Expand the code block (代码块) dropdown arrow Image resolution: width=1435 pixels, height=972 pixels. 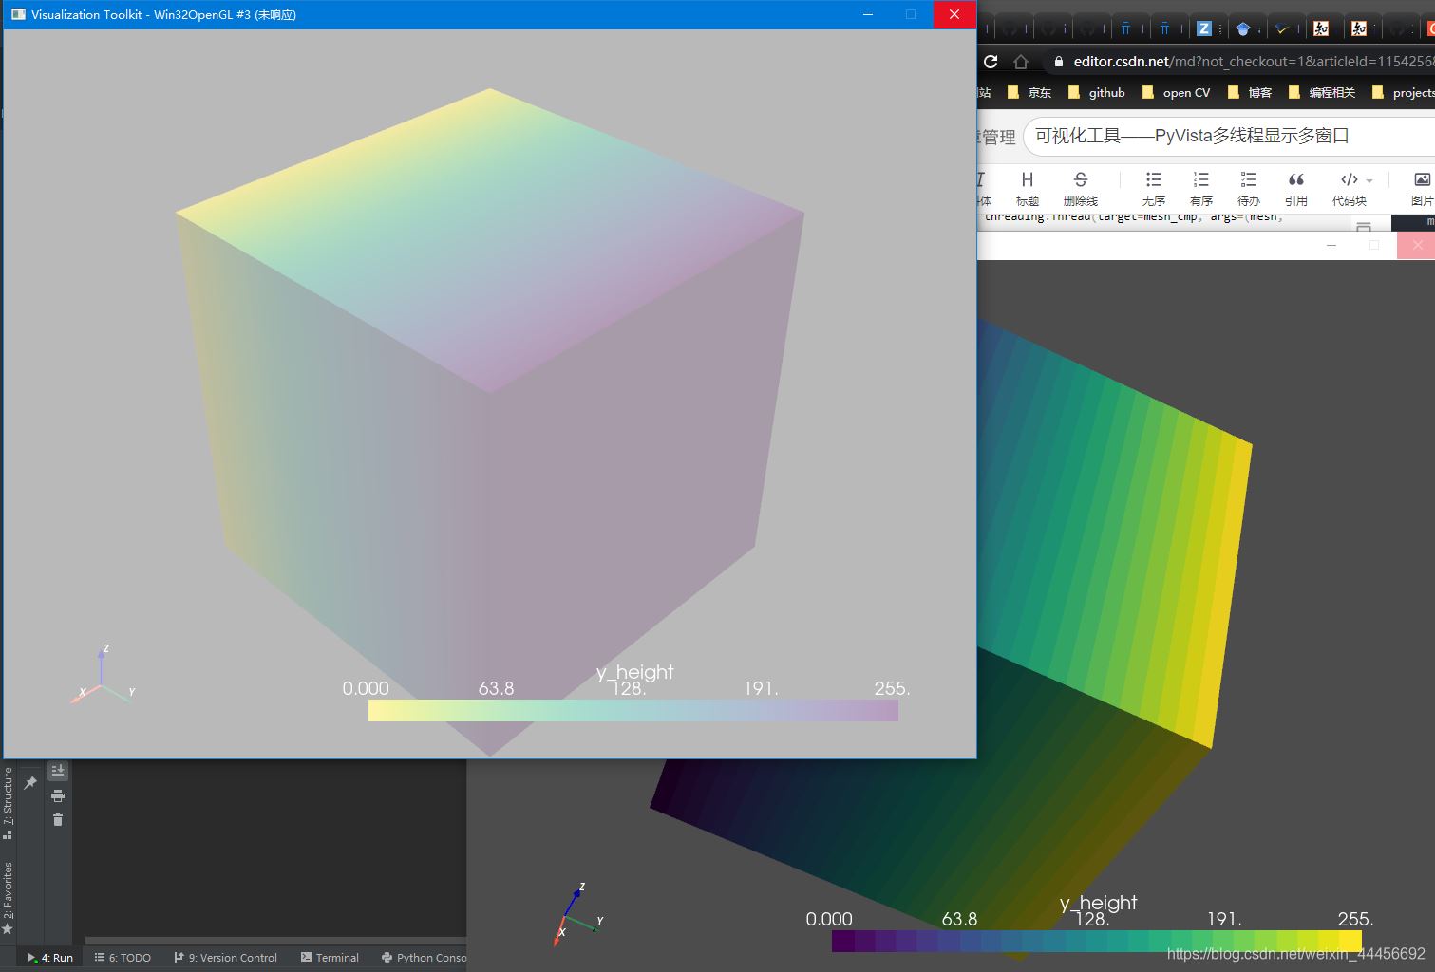point(1369,180)
